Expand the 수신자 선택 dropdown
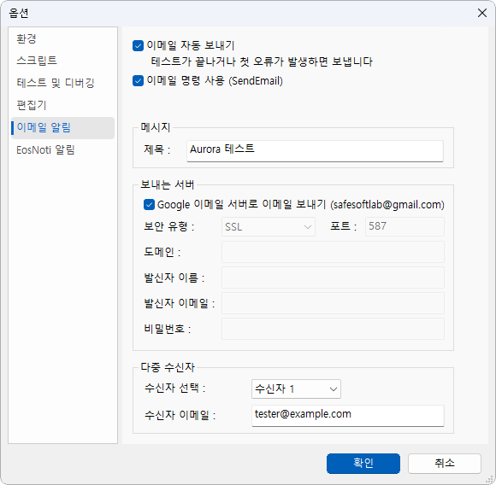The width and height of the screenshot is (496, 485). pyautogui.click(x=296, y=389)
